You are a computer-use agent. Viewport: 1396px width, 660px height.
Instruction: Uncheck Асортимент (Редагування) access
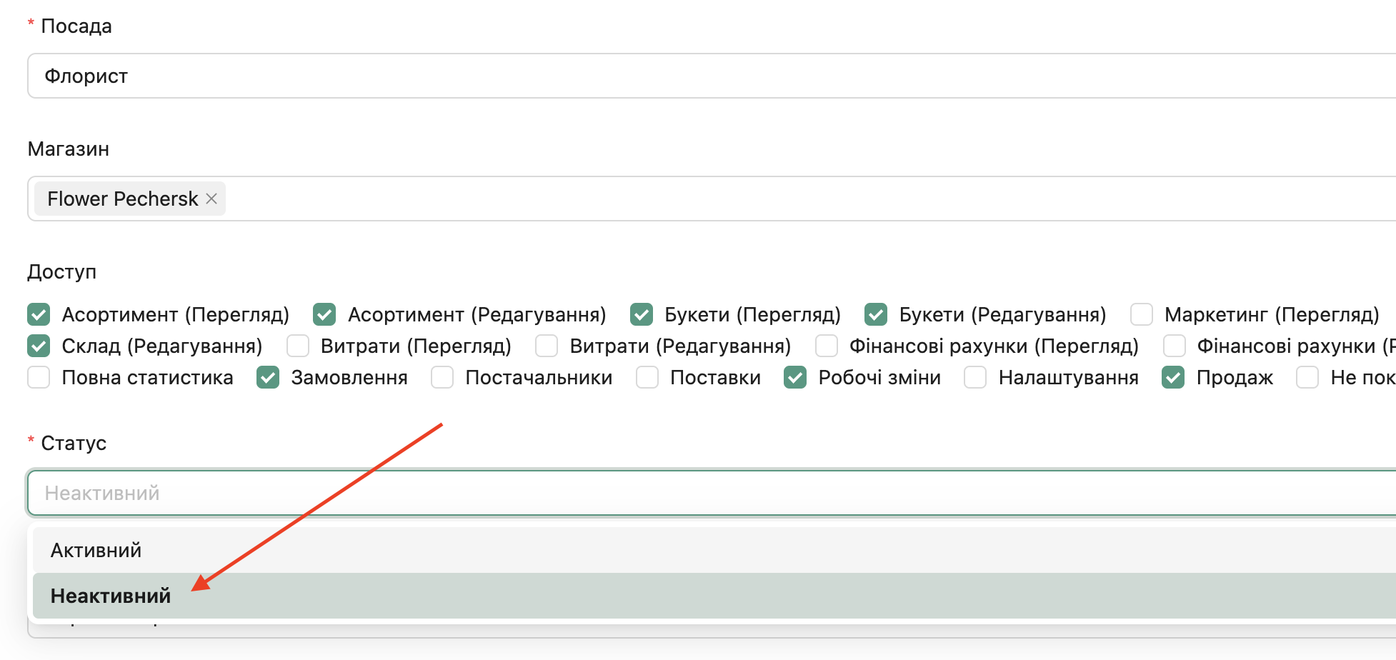(x=324, y=314)
